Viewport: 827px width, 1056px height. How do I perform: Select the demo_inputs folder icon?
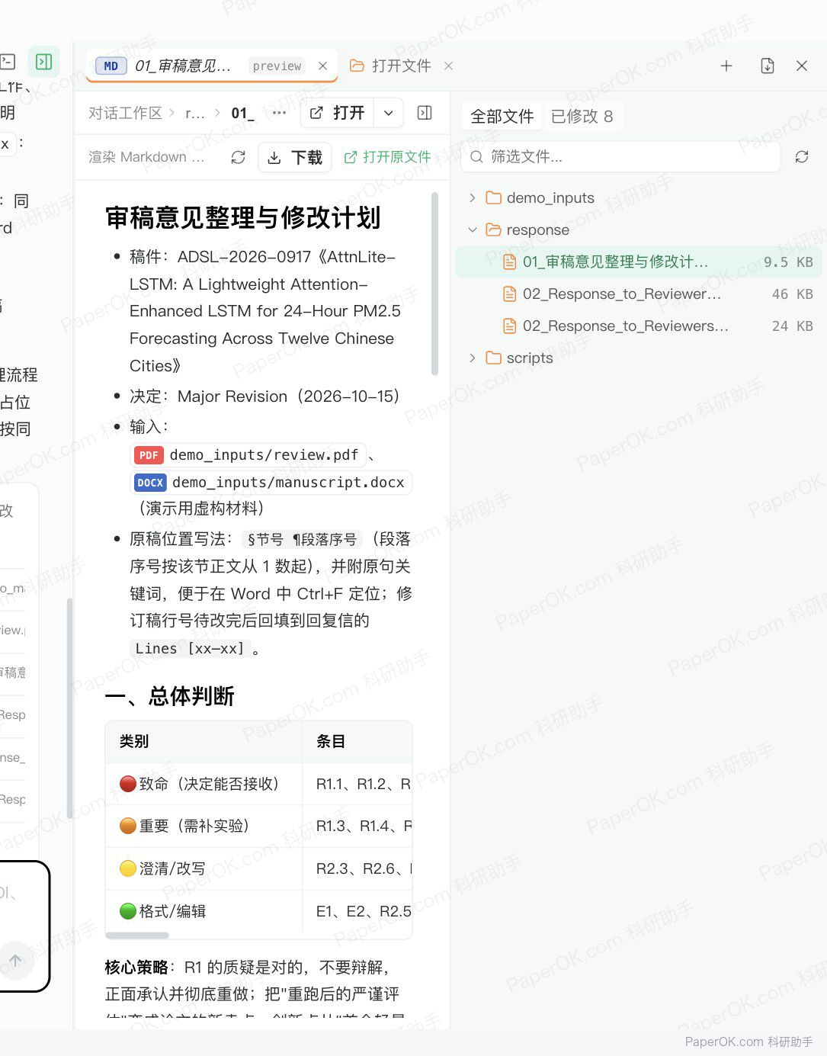tap(494, 197)
